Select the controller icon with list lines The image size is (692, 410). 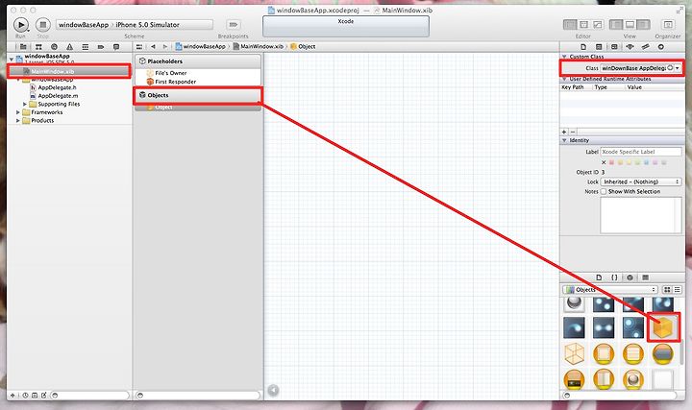(x=632, y=353)
